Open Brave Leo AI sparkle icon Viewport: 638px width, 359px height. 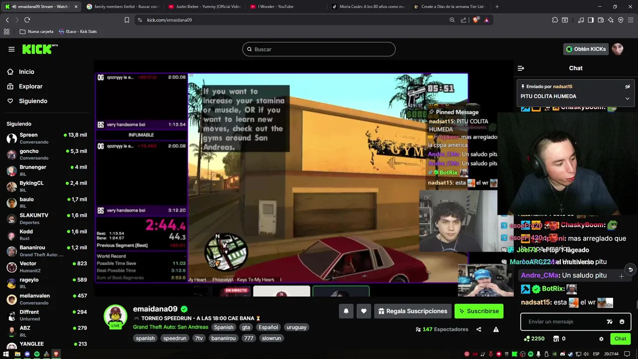click(x=611, y=20)
